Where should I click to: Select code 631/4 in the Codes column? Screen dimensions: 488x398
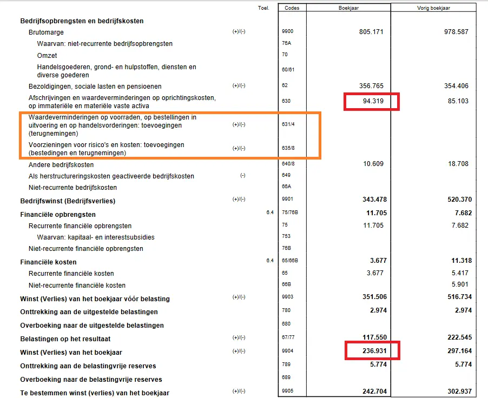point(288,125)
